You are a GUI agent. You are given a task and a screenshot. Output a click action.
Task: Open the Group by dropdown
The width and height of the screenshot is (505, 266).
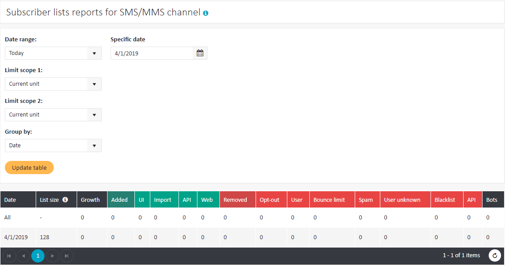point(53,146)
